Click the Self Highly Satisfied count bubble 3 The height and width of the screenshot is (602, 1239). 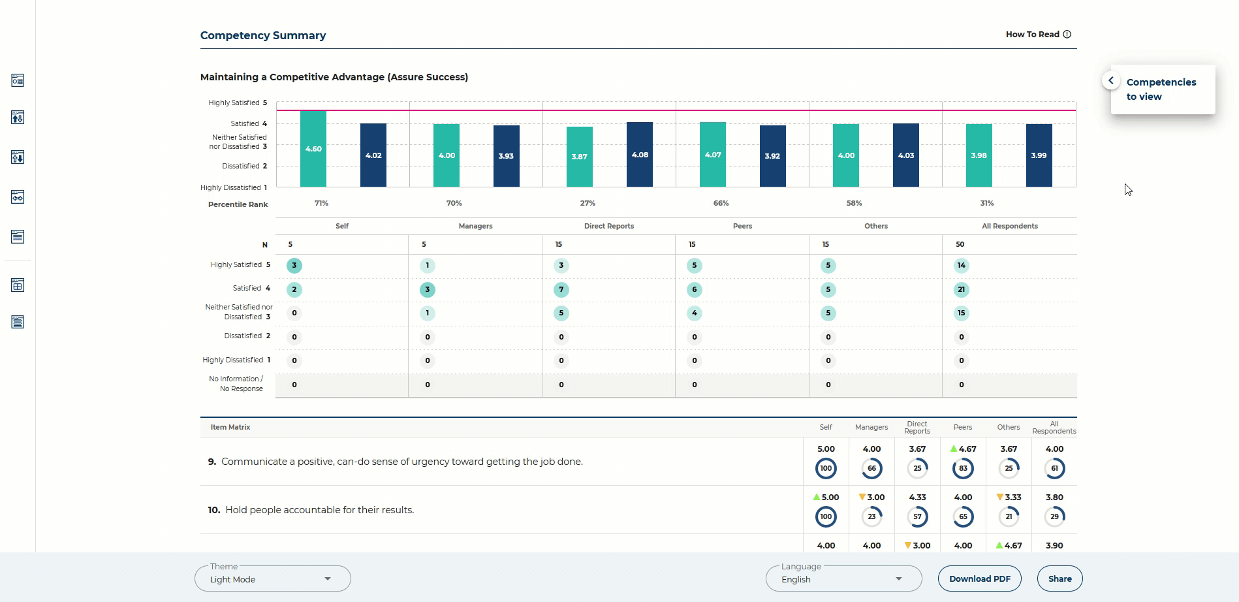[x=294, y=265]
